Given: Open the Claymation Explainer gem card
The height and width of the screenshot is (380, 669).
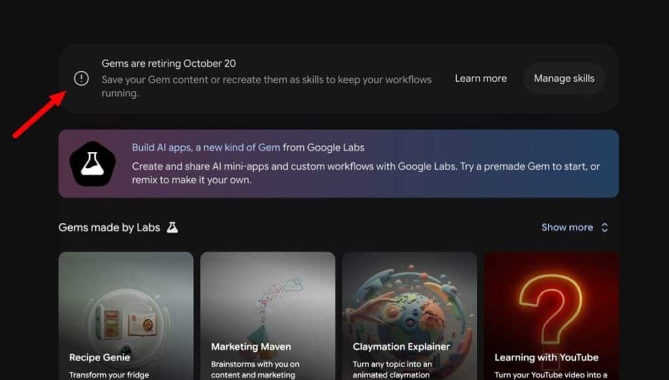Looking at the screenshot, I should tap(410, 316).
